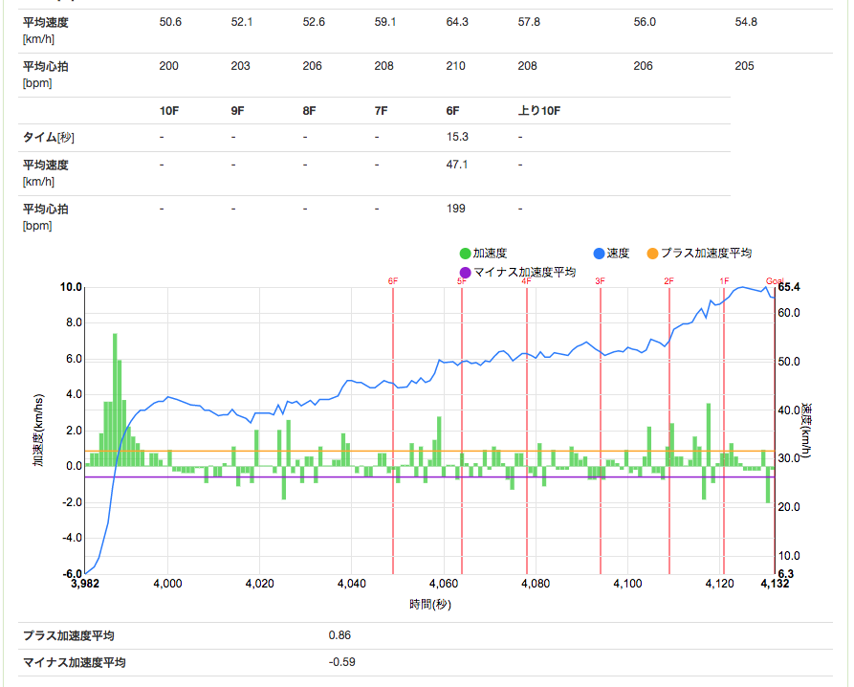Click average speed value 56.0
The image size is (854, 687).
(645, 22)
